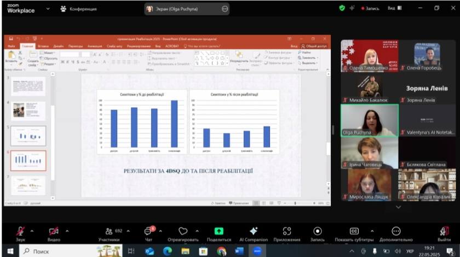Click the green Поделиться share button

point(219,231)
